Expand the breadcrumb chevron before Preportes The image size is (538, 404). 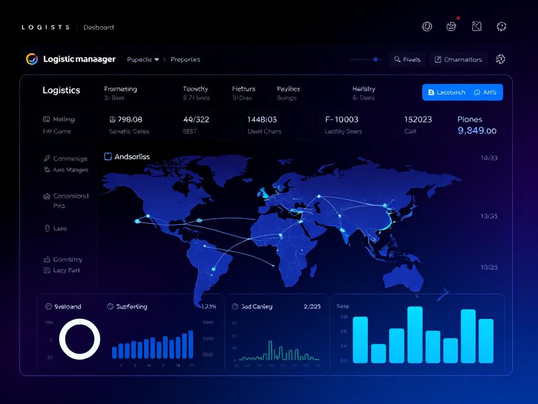164,59
